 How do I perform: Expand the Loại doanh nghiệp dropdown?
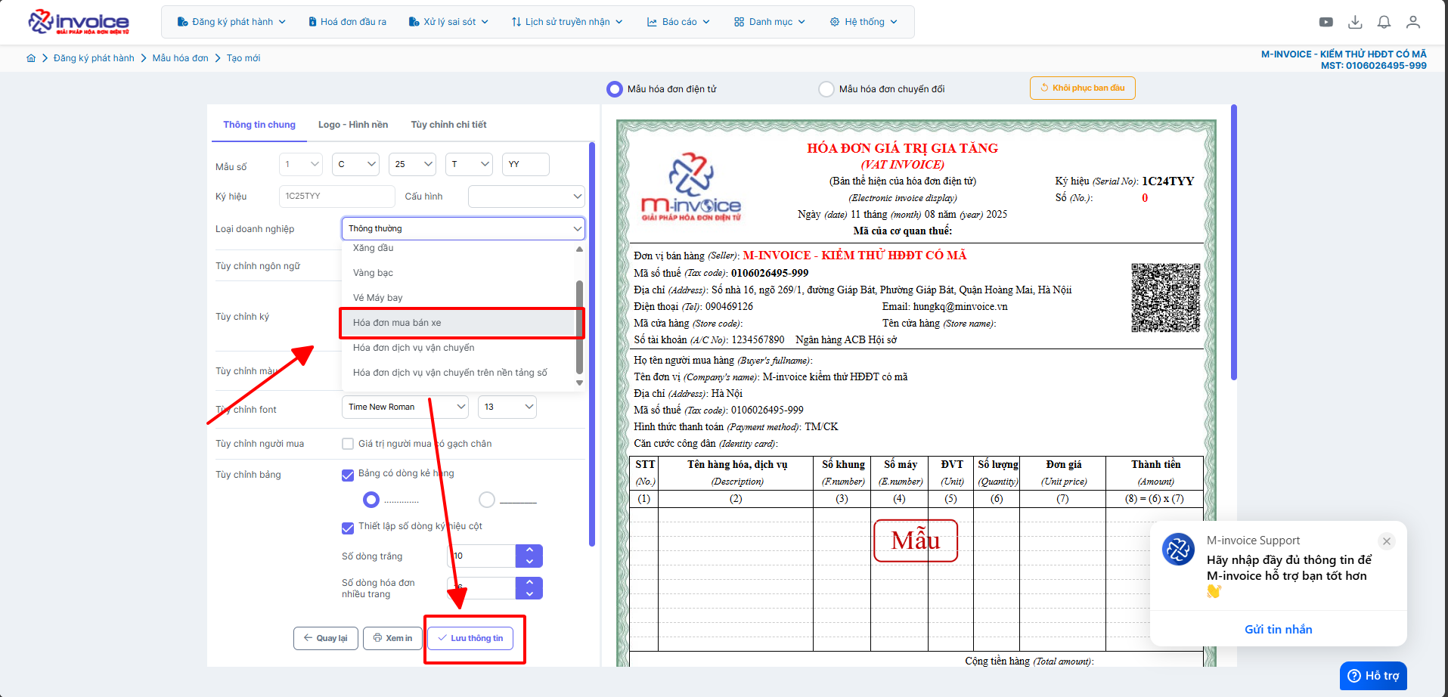click(x=463, y=228)
